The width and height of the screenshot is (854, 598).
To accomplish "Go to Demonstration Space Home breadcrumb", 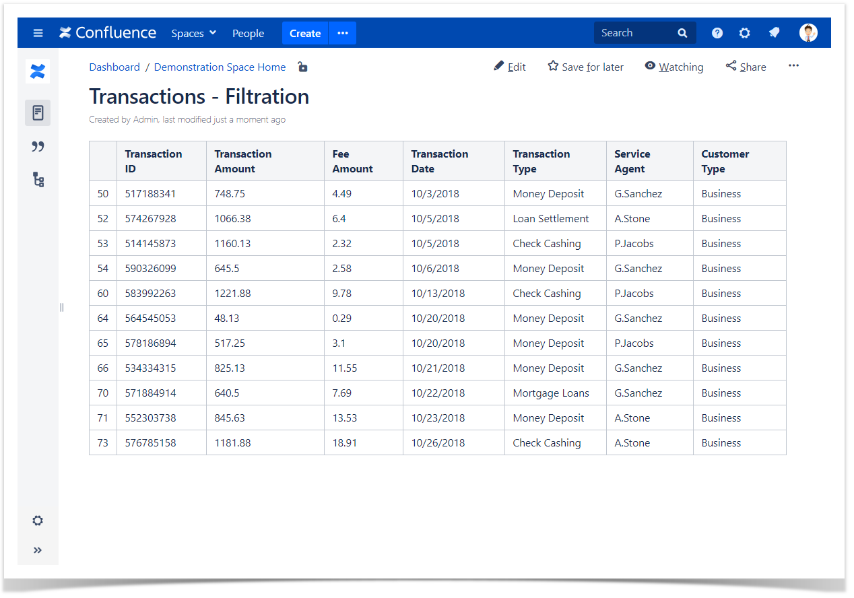I will pyautogui.click(x=220, y=67).
